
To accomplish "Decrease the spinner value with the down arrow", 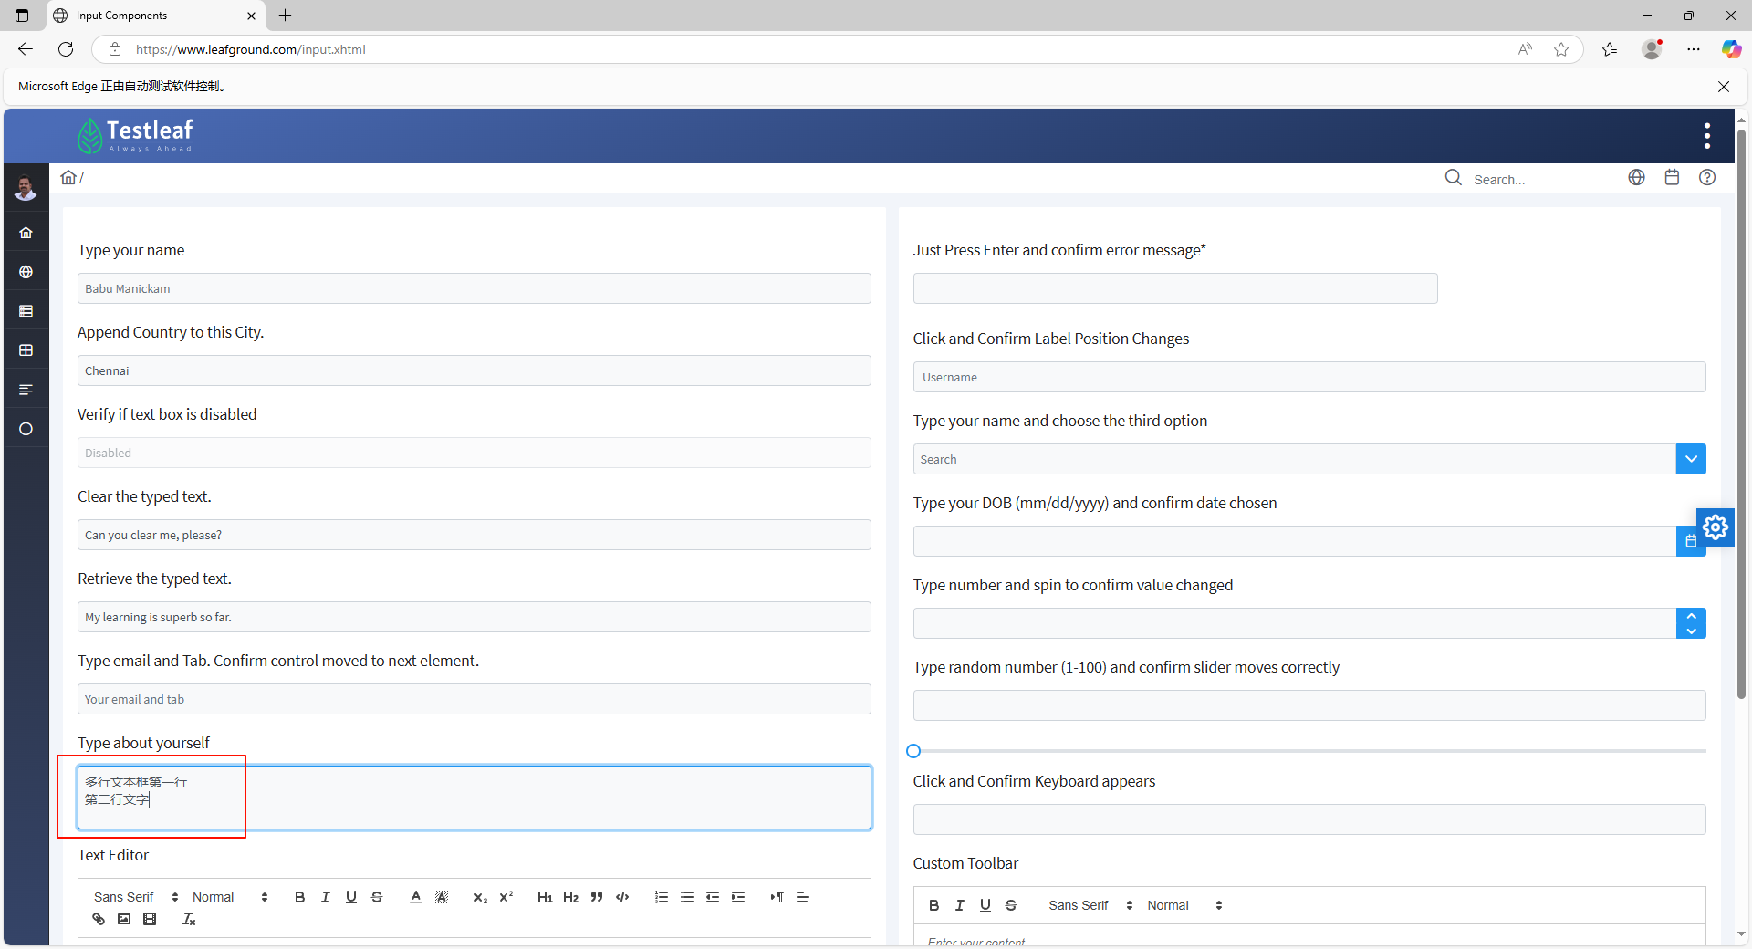I will pyautogui.click(x=1691, y=631).
